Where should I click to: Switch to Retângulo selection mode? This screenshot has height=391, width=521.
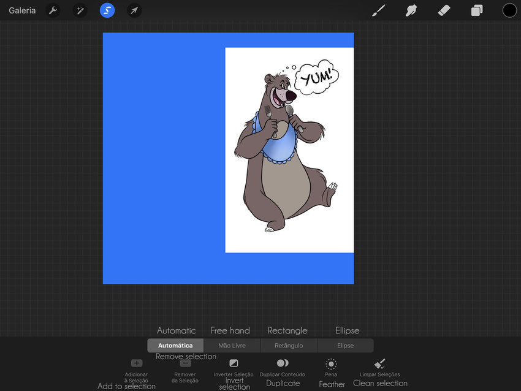[x=289, y=346]
